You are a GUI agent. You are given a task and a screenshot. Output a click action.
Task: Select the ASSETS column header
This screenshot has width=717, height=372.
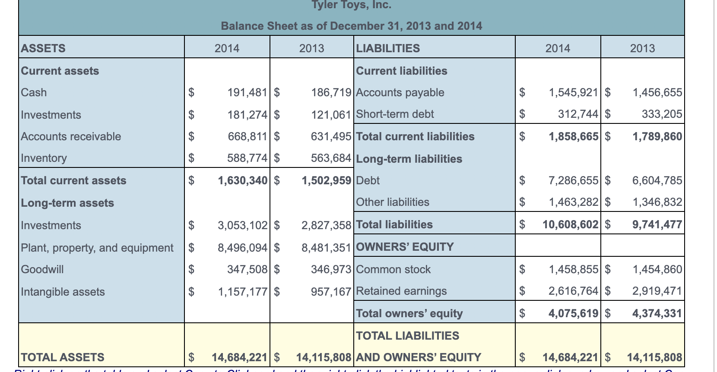click(43, 48)
